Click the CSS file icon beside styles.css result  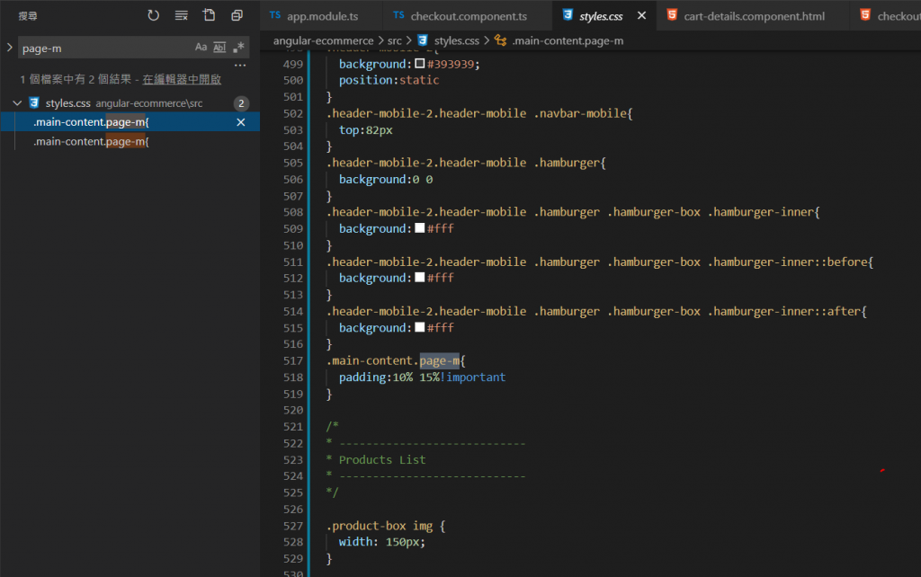click(34, 103)
